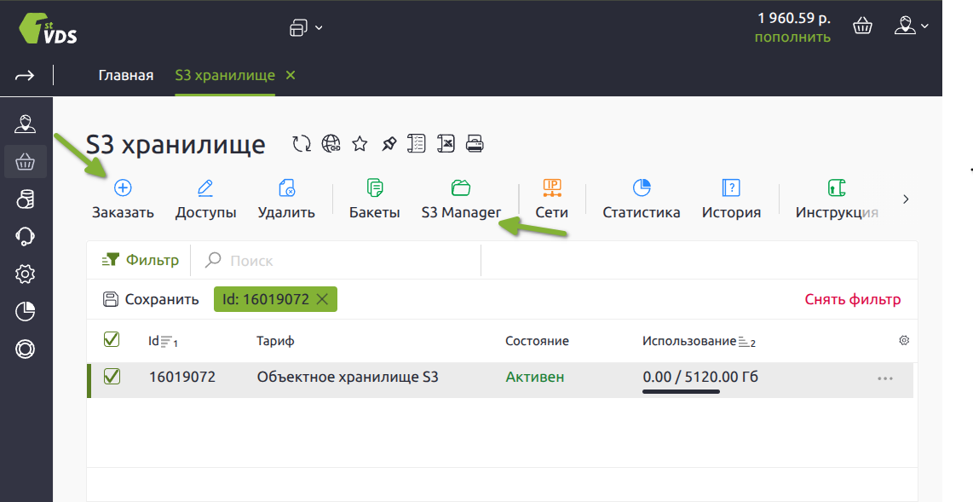The image size is (973, 502).
Task: Toggle the select-all checkbox in table header
Action: 112,340
